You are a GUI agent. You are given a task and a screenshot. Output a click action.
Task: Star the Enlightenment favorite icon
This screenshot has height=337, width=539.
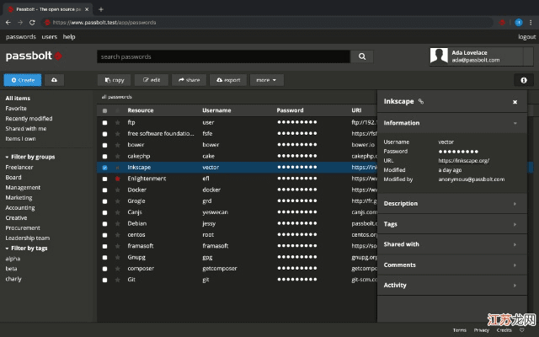tap(117, 179)
